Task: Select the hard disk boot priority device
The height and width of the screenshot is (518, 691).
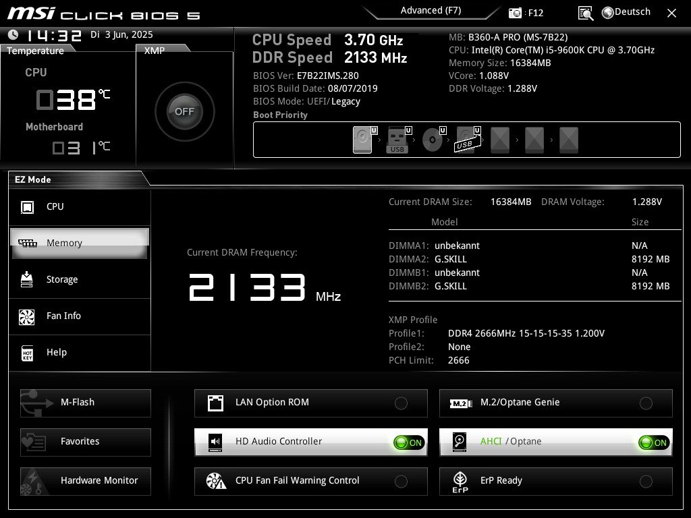Action: coord(362,140)
